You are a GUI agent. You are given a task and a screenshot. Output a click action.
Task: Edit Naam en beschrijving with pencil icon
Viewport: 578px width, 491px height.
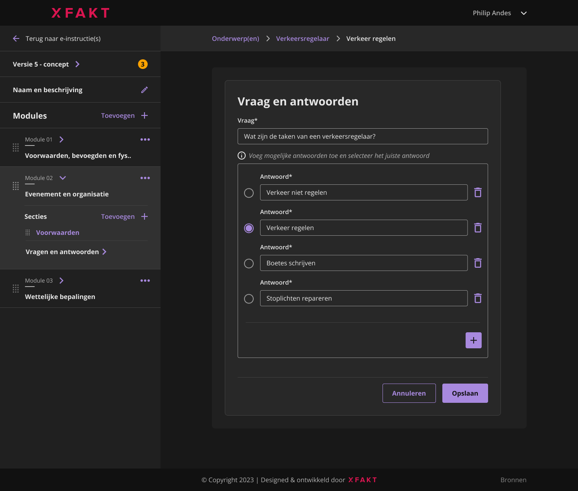click(x=144, y=90)
